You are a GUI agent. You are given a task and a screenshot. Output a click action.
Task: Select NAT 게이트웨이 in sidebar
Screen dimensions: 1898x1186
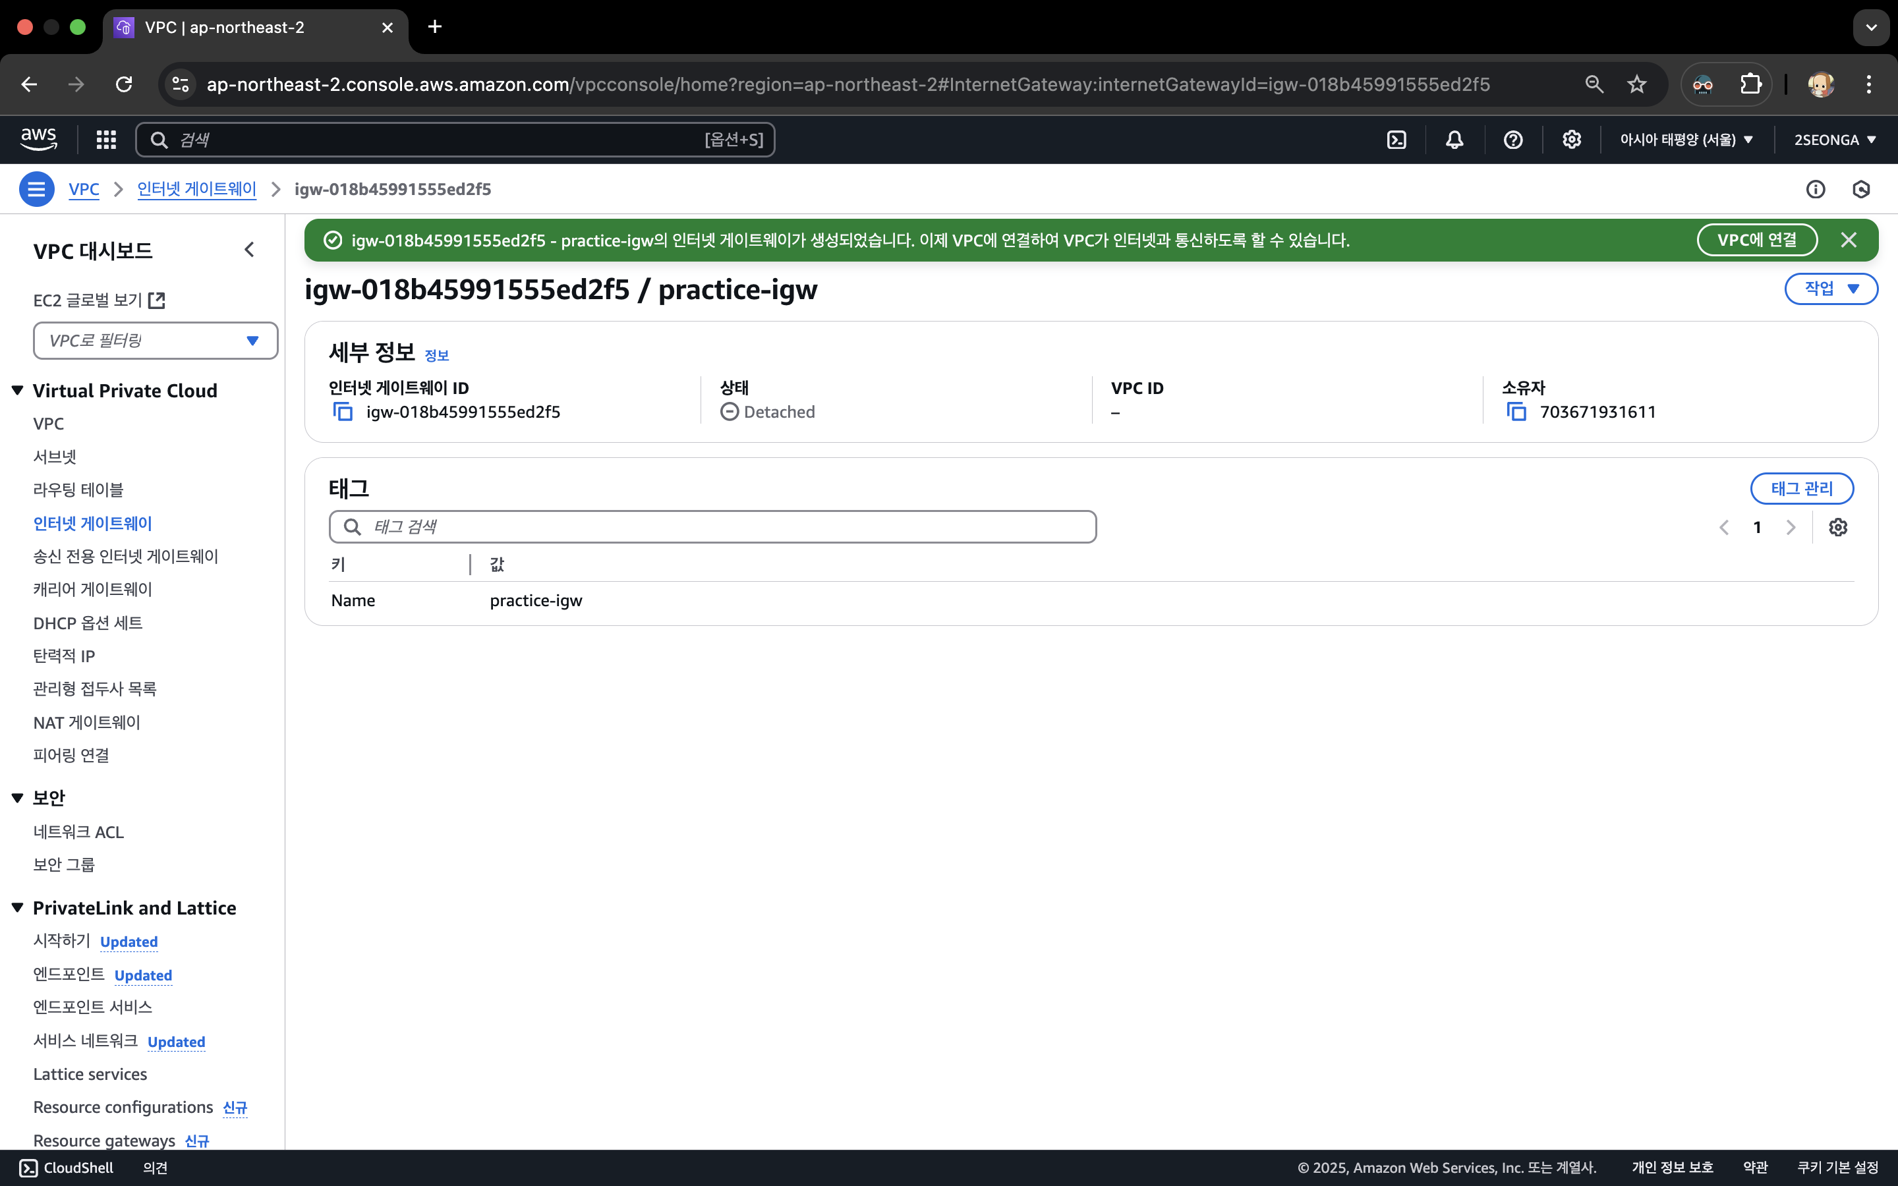(86, 722)
